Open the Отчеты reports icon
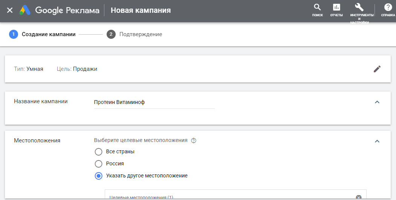 click(x=336, y=10)
